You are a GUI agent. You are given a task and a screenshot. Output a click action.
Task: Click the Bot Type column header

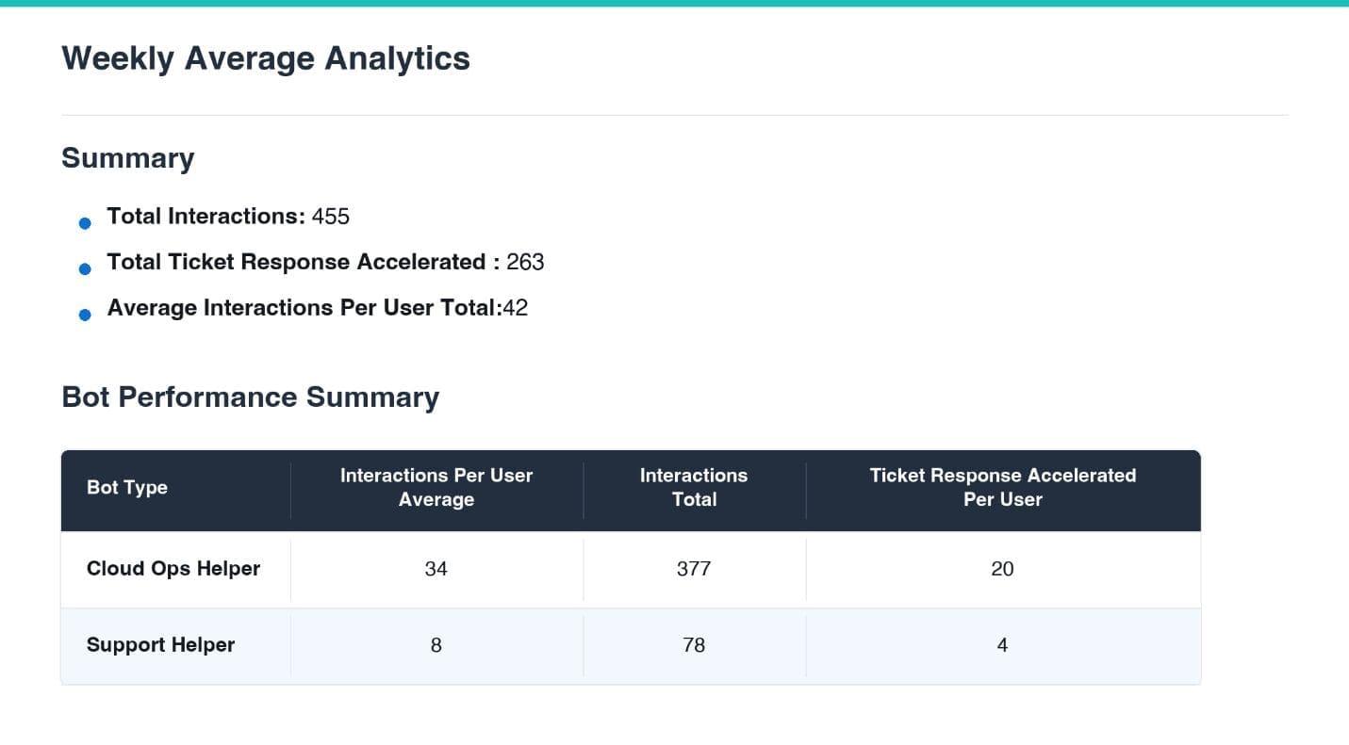(x=127, y=488)
